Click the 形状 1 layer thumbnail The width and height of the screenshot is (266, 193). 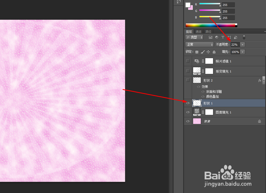197,103
